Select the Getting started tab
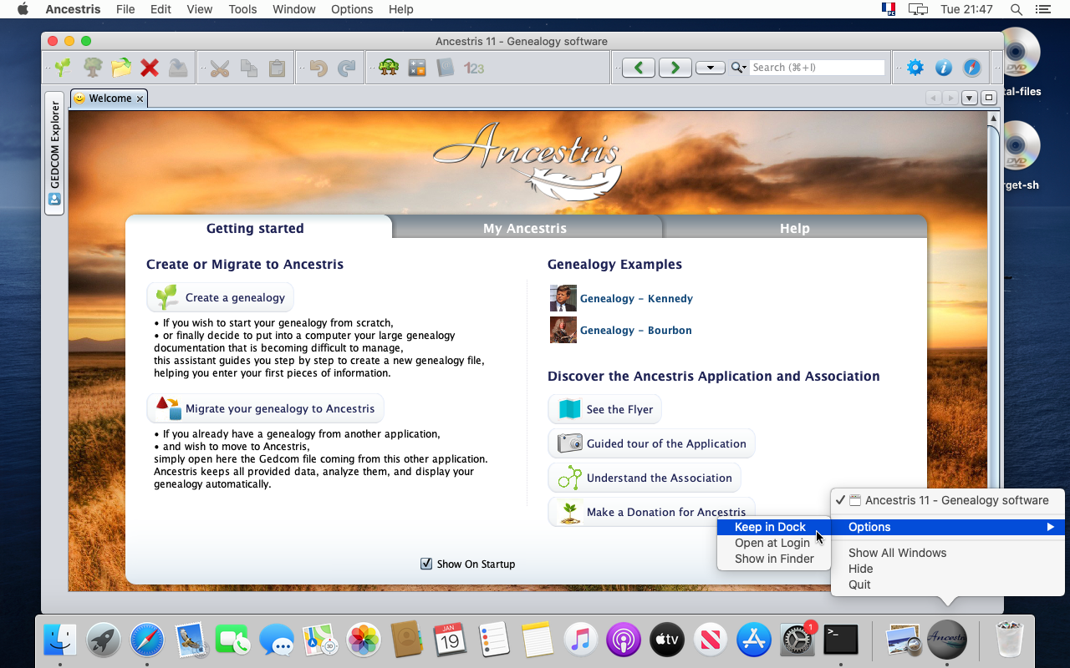Viewport: 1070px width, 668px height. pyautogui.click(x=255, y=228)
